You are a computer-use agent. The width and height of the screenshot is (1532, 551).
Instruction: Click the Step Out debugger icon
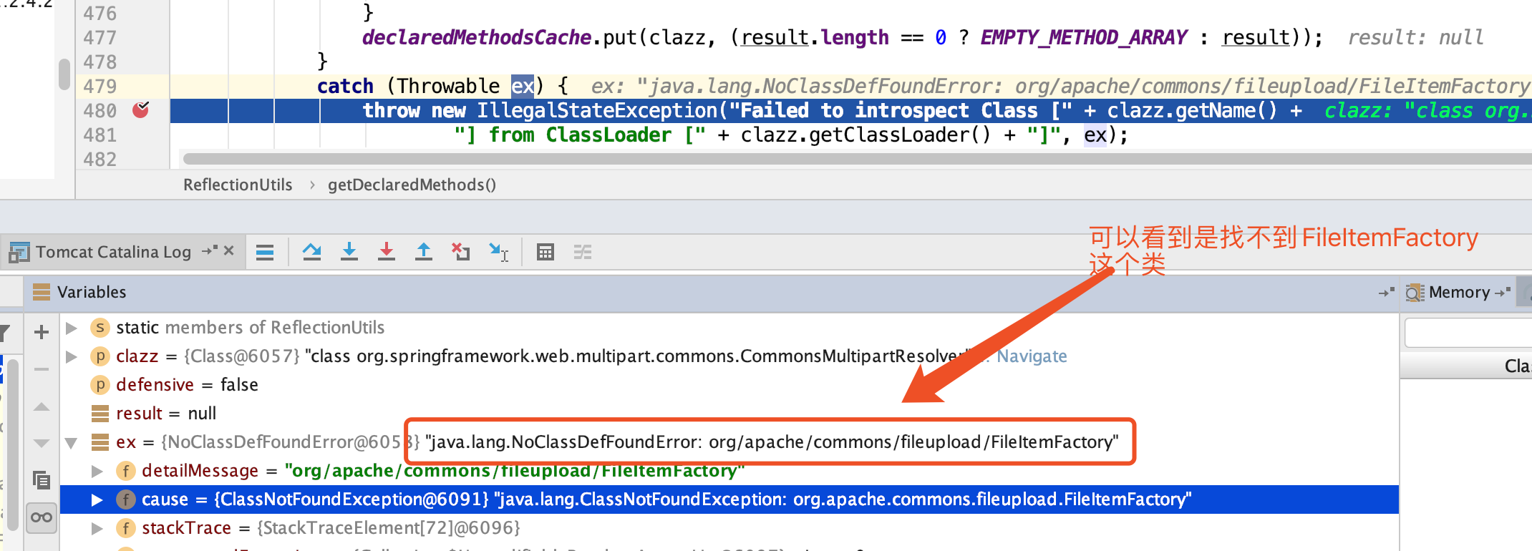coord(424,252)
